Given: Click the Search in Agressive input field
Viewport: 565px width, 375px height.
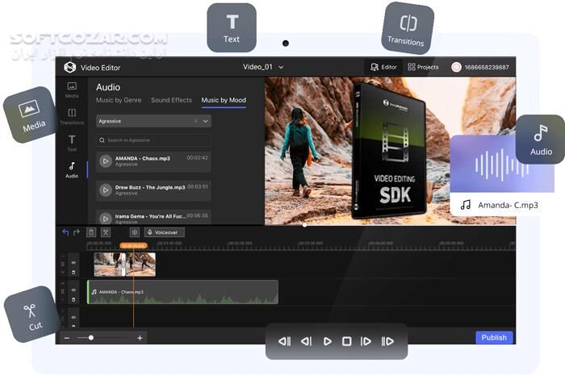Looking at the screenshot, I should point(153,140).
